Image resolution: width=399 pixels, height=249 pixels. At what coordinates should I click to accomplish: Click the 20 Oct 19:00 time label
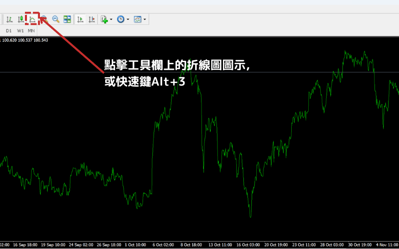(x=277, y=245)
